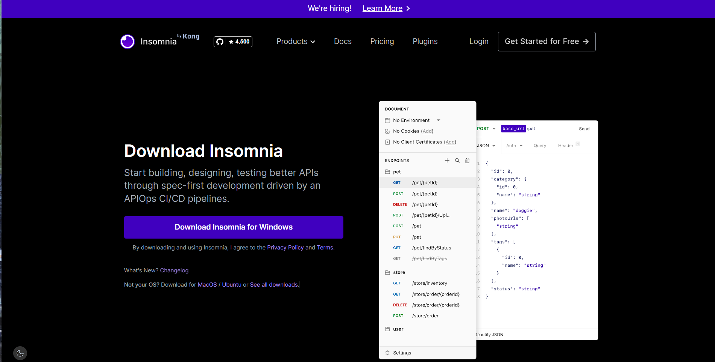Click the base_url variable tag

point(513,129)
